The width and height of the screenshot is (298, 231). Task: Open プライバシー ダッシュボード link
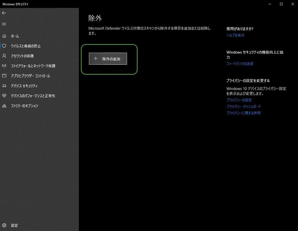[x=244, y=106]
